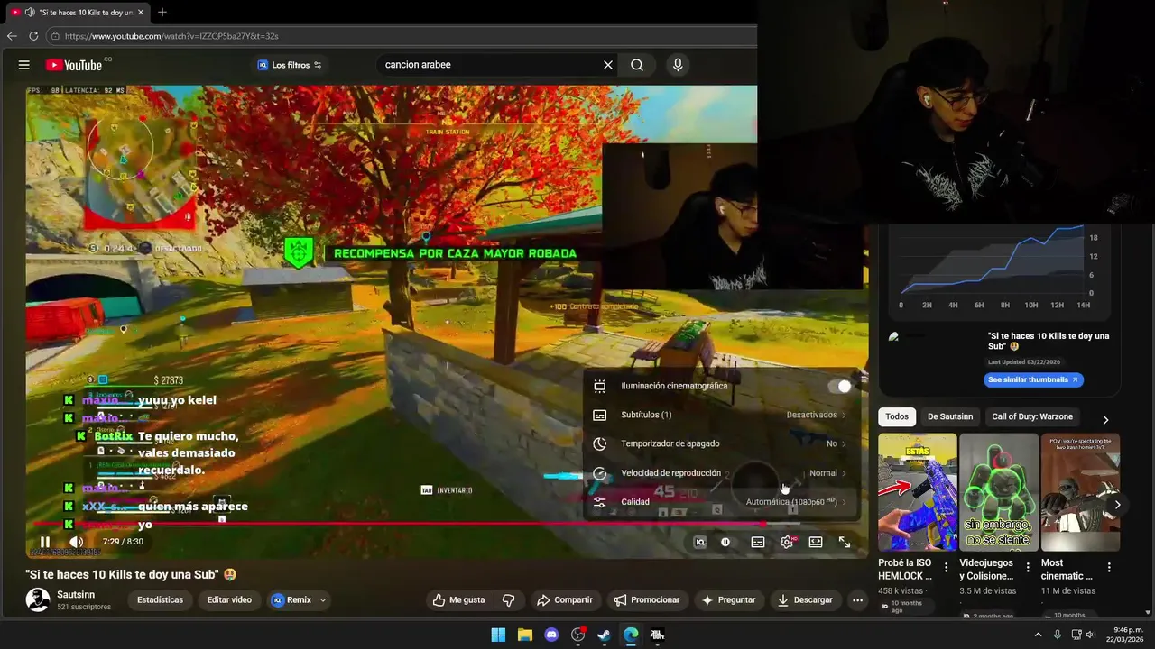
Task: Click the Normal speed value chevron
Action: pyautogui.click(x=844, y=473)
